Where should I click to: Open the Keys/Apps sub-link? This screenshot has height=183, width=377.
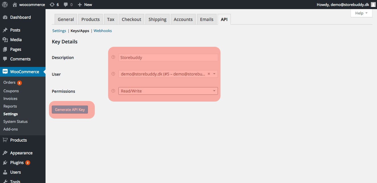click(x=80, y=31)
